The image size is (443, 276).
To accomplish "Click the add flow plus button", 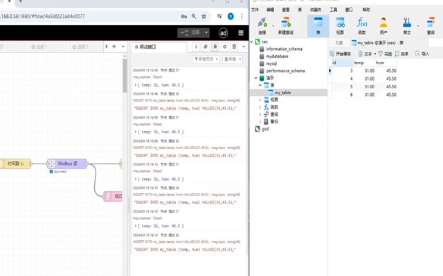I will pyautogui.click(x=105, y=47).
